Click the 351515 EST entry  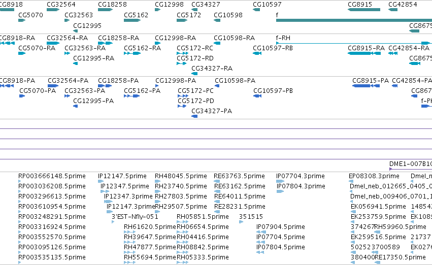[x=251, y=217]
